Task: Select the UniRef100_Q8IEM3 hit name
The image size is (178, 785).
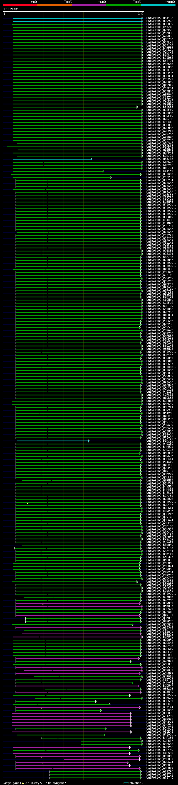Action: (160, 732)
